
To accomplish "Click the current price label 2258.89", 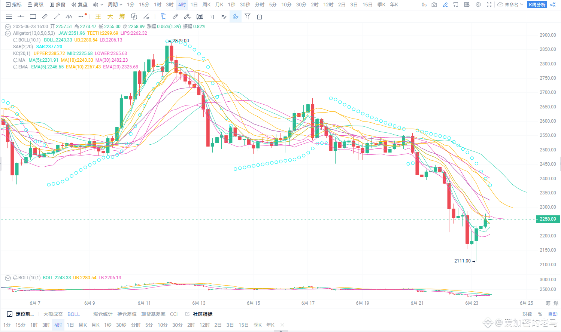I will tap(548, 219).
